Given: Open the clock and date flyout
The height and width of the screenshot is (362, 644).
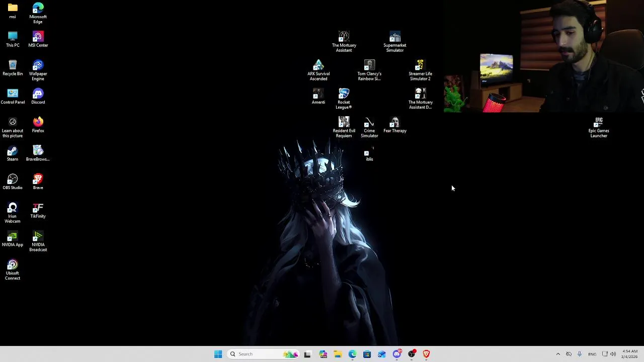Looking at the screenshot, I should tap(630, 354).
